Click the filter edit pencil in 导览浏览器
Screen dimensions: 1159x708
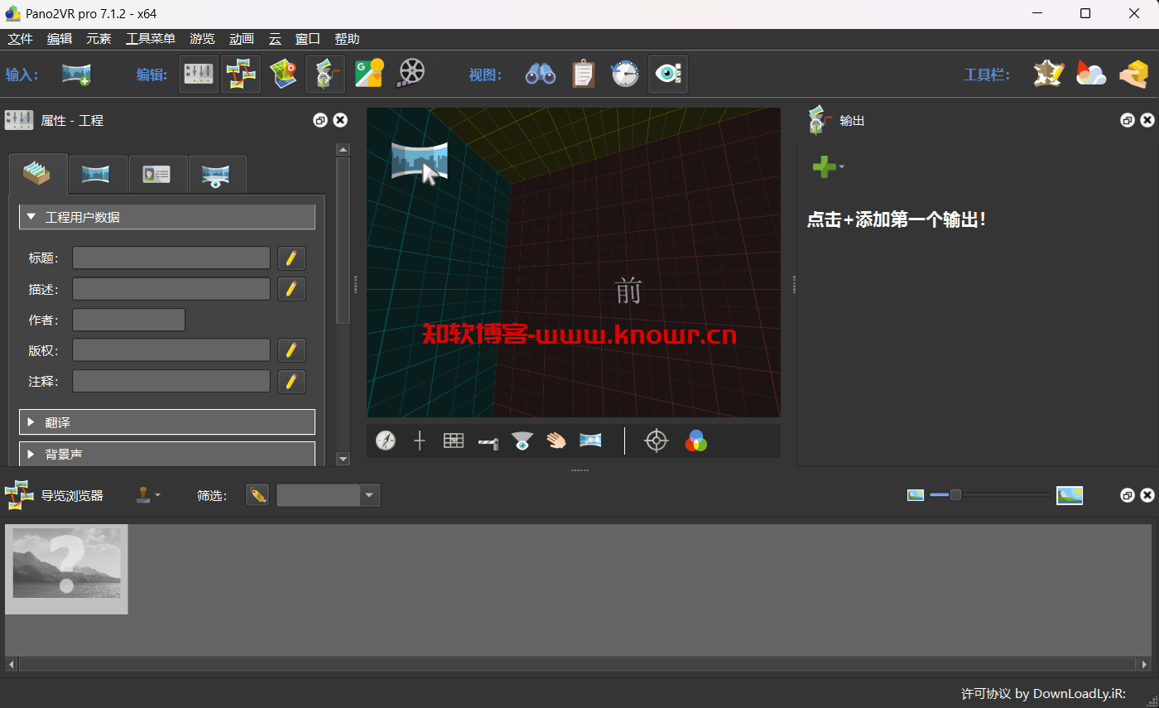point(257,495)
